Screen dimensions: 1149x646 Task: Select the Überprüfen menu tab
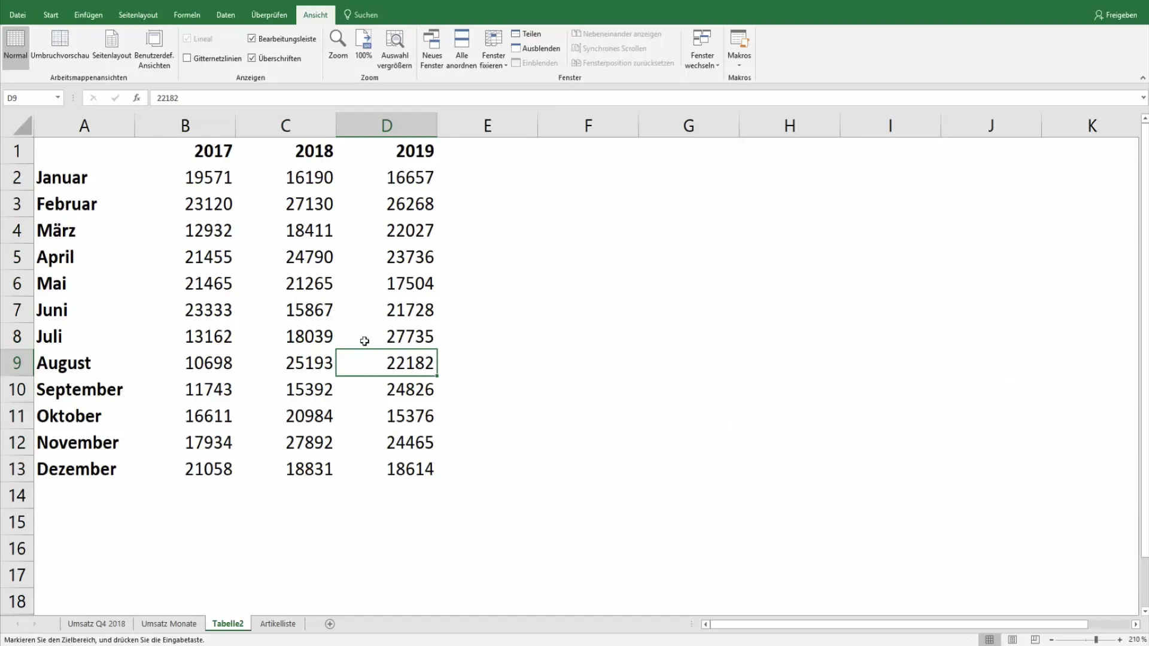pyautogui.click(x=269, y=14)
